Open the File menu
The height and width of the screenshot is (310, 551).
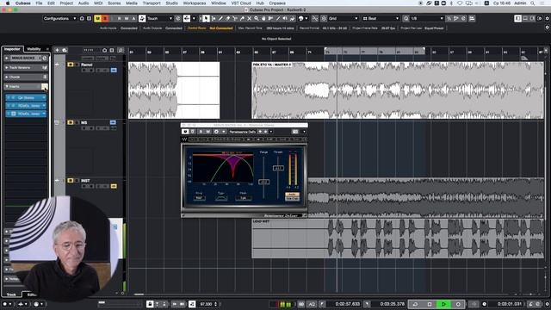pyautogui.click(x=39, y=3)
